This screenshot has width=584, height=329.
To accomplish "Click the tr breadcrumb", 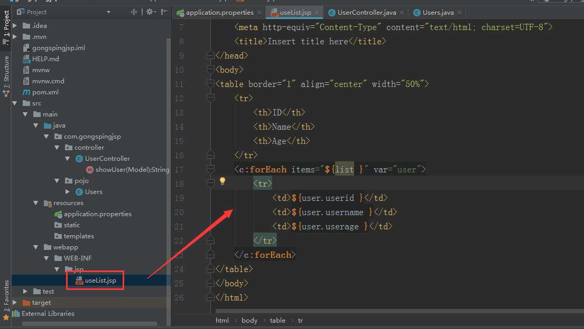I will pos(300,321).
